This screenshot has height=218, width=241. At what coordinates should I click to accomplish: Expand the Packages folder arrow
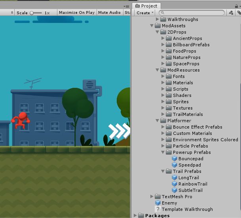136,216
